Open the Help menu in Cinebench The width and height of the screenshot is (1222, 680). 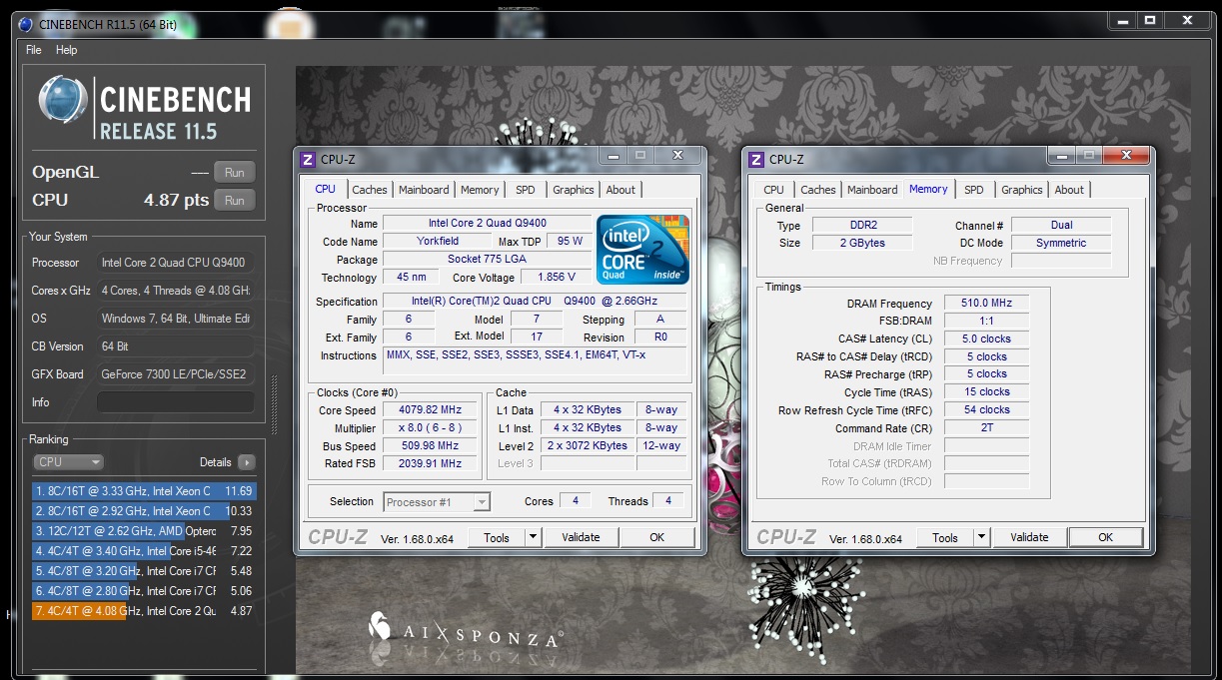tap(67, 50)
